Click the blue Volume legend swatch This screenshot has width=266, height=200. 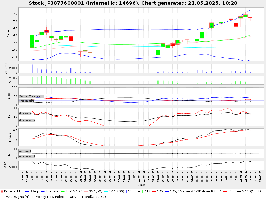[x=127, y=191]
